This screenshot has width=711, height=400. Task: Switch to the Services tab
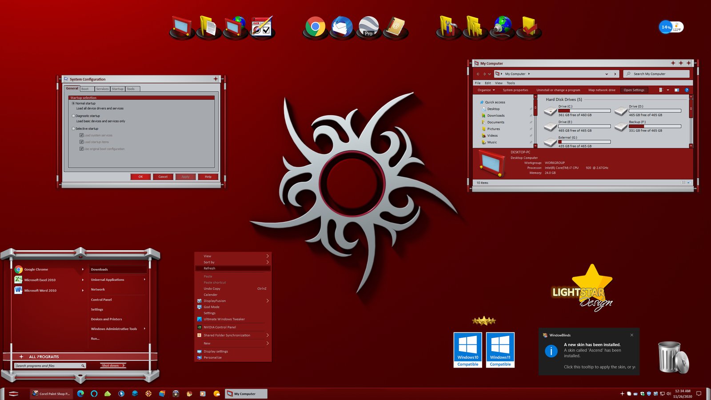[102, 89]
